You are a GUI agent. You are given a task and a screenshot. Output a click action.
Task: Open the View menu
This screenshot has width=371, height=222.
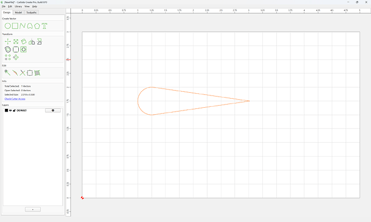click(x=27, y=6)
